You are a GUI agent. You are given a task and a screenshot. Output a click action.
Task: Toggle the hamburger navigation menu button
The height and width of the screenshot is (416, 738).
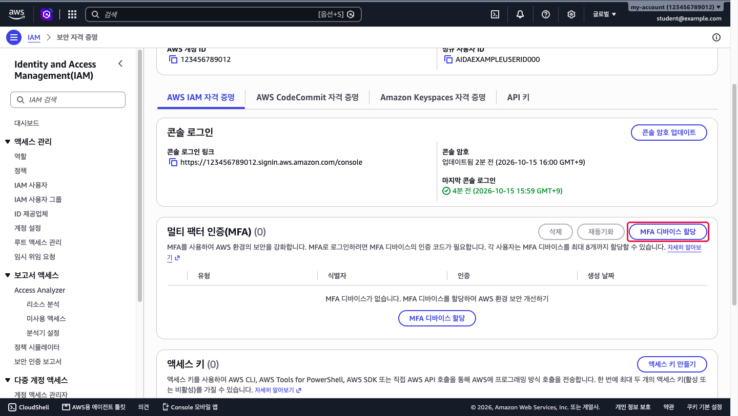14,37
